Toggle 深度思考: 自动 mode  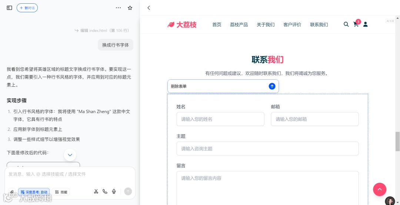tap(34, 192)
